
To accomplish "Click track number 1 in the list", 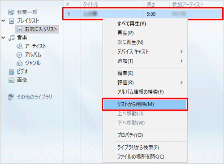I will (69, 14).
